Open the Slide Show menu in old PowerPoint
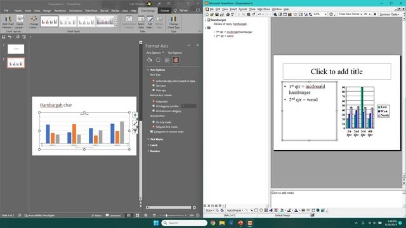The image size is (406, 228). (x=263, y=9)
